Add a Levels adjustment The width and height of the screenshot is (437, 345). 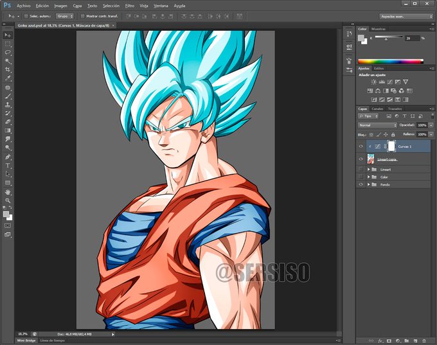tap(382, 82)
